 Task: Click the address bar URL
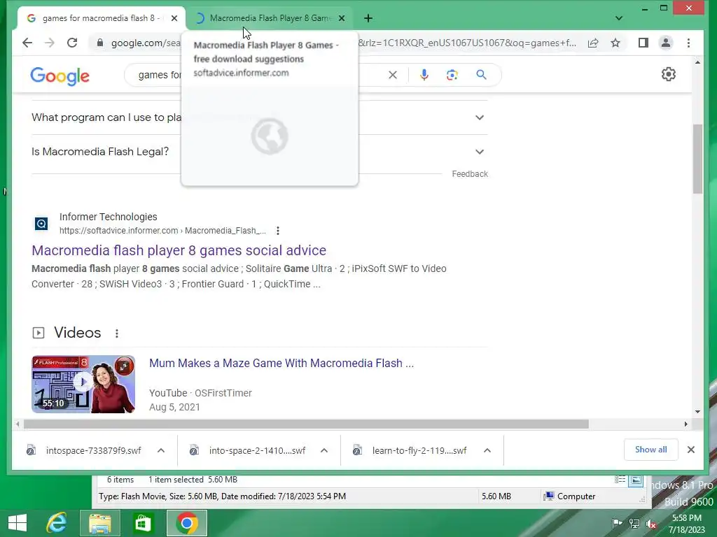tap(343, 43)
